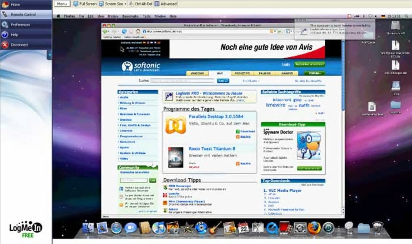Click Firefox reload button
412x244 pixels.
tap(124, 31)
